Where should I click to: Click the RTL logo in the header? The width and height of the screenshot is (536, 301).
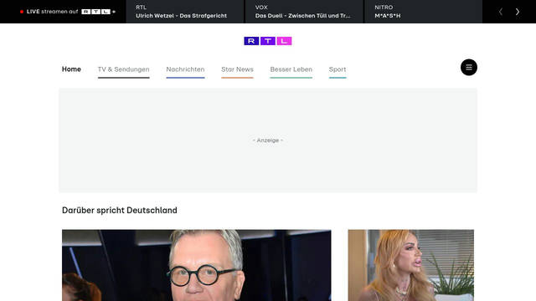pos(268,41)
